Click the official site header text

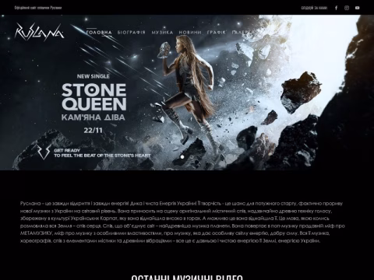(x=38, y=8)
